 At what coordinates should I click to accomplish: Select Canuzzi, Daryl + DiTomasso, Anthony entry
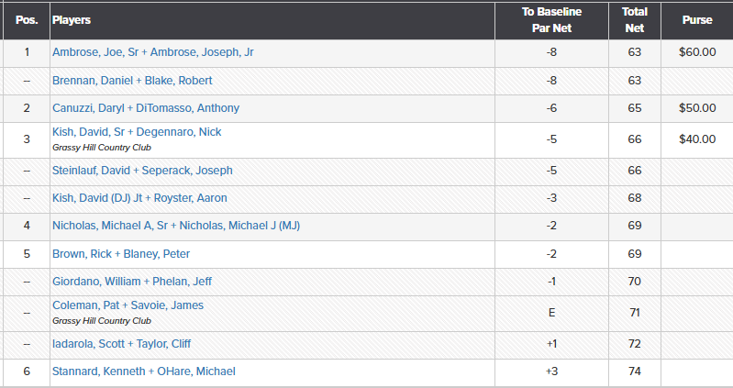coord(145,107)
